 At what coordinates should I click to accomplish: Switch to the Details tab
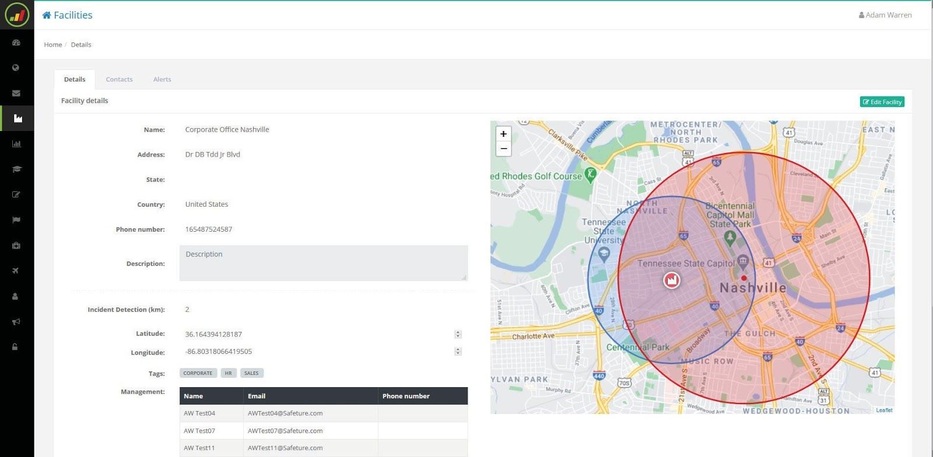coord(75,79)
